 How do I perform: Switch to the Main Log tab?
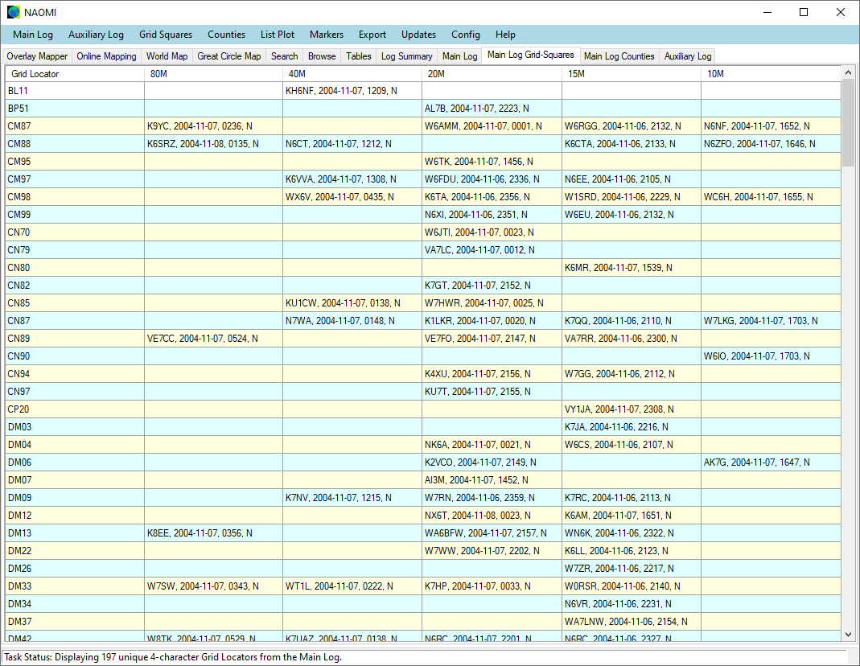click(459, 56)
